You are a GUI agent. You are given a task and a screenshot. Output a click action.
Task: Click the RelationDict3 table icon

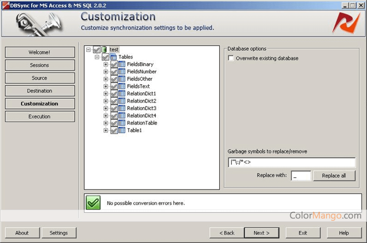122,108
